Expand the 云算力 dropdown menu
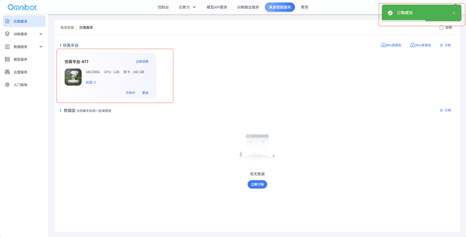The width and height of the screenshot is (466, 237). click(187, 7)
